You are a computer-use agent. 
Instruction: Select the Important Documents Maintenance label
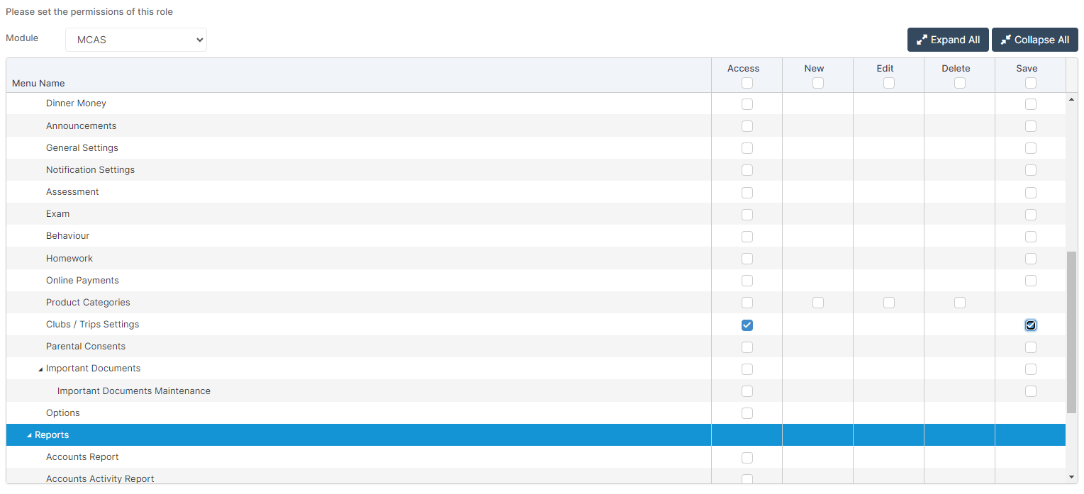134,391
